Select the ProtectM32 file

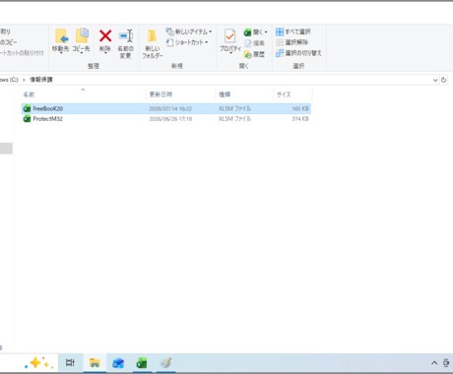pyautogui.click(x=165, y=119)
